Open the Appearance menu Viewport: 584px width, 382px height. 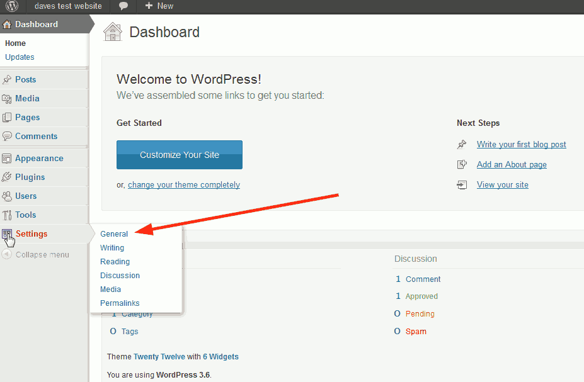39,159
